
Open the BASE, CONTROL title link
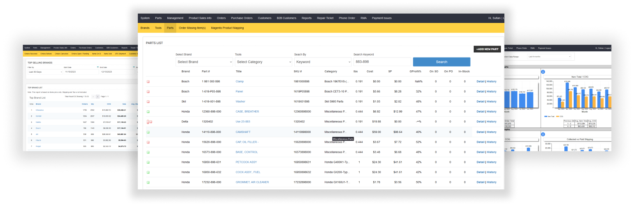coord(247,152)
